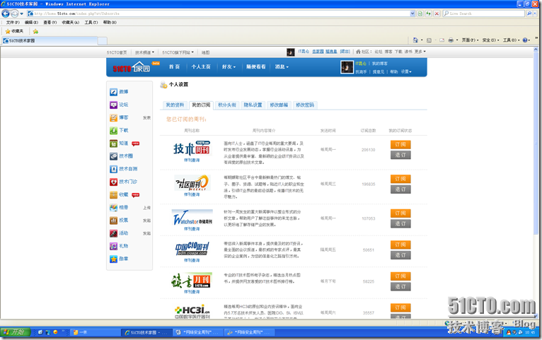
Task: Open the 下载 download sidebar icon
Action: point(113,131)
